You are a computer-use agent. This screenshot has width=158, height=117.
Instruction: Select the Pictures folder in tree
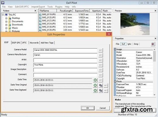click(16, 31)
